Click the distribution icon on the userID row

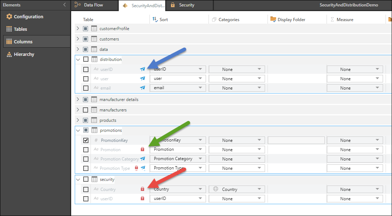(x=143, y=69)
